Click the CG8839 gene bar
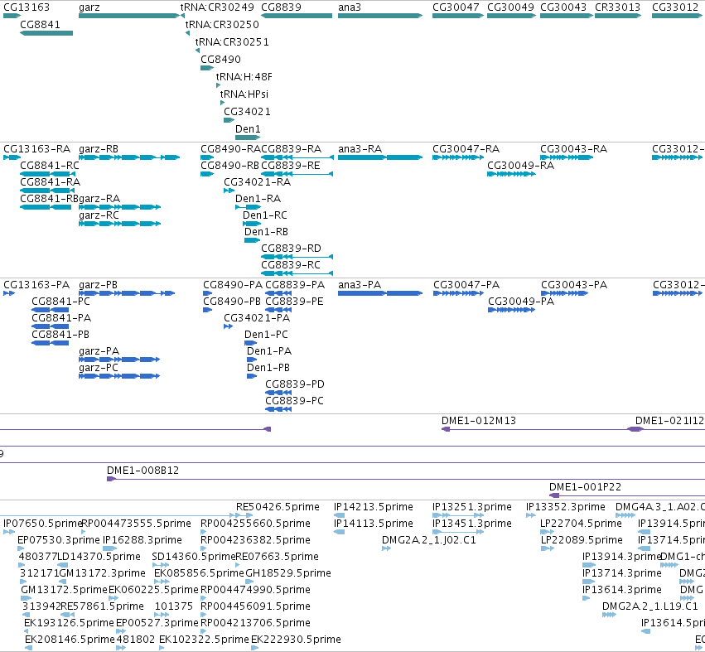The width and height of the screenshot is (705, 652). tap(297, 16)
